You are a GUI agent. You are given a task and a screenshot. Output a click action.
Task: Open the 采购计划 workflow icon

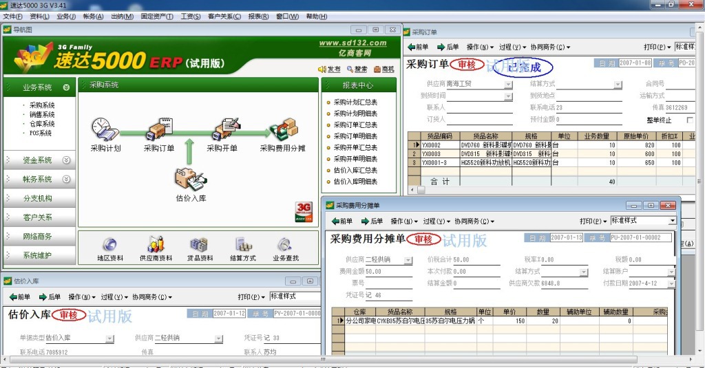[105, 130]
